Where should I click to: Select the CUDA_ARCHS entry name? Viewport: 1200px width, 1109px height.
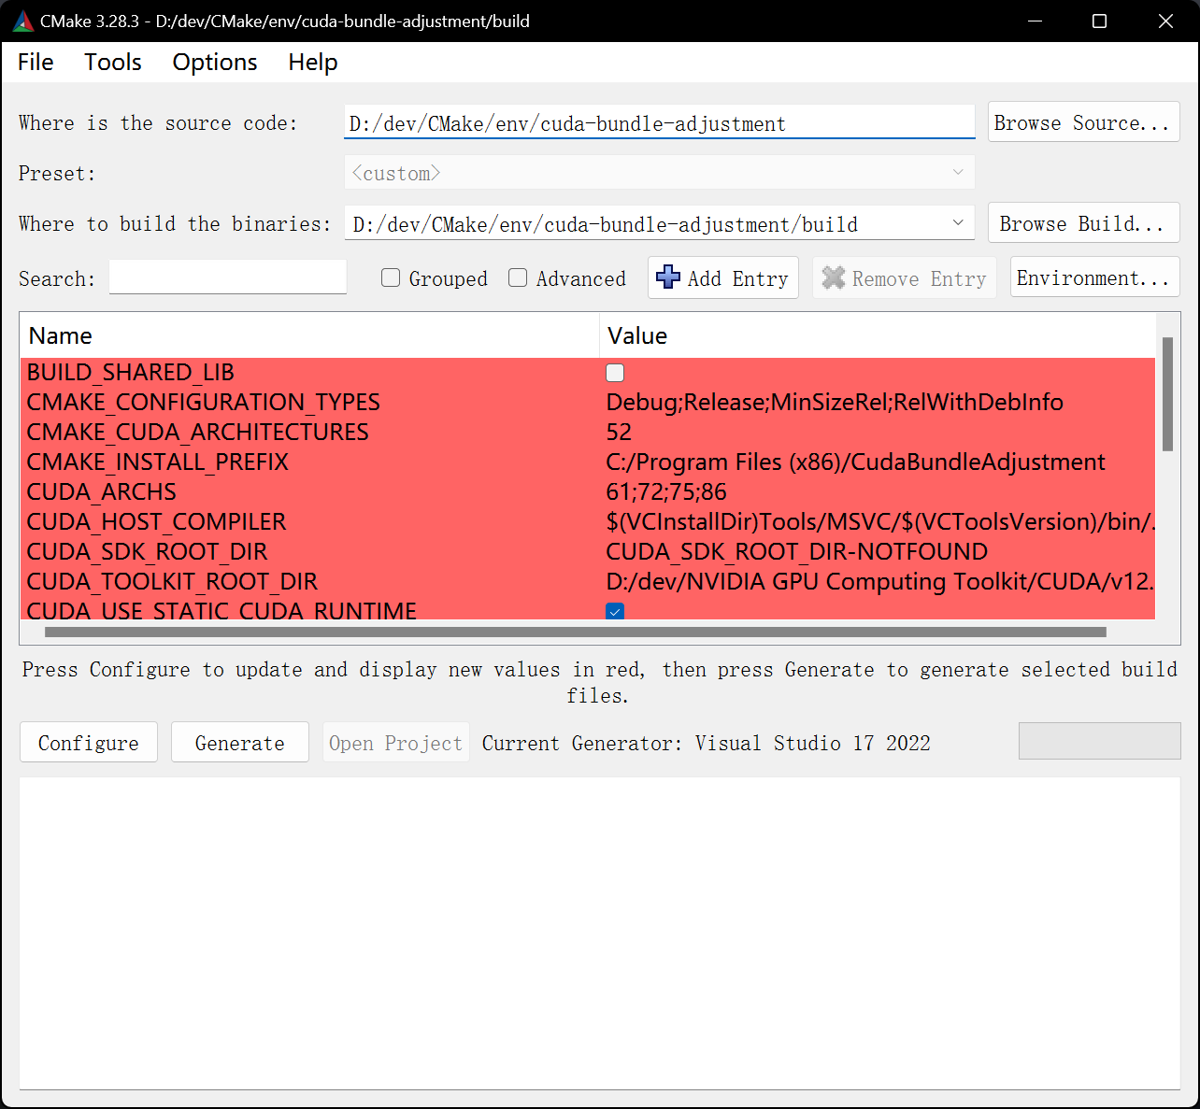coord(102,492)
